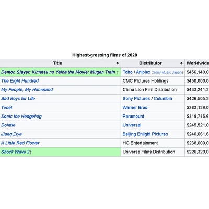Click the Worldwide gross column header

click(197, 63)
